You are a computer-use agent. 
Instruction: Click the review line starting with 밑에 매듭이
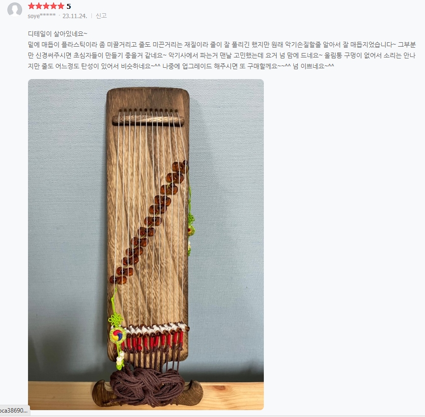tap(222, 45)
